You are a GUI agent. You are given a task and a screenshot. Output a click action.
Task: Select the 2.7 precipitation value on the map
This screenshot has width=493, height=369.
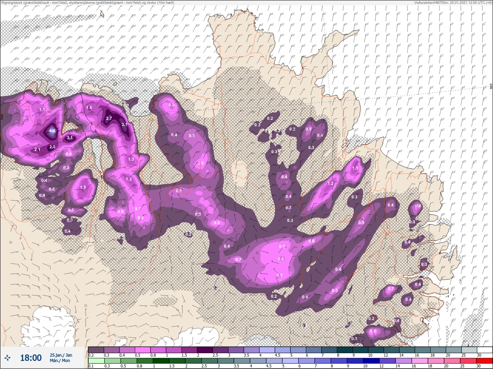[x=109, y=118]
